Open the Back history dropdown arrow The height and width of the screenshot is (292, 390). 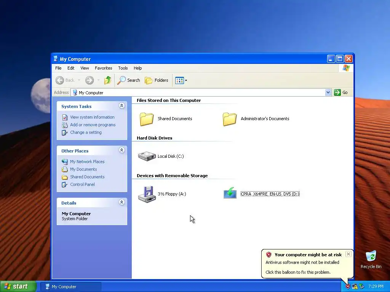tap(79, 80)
